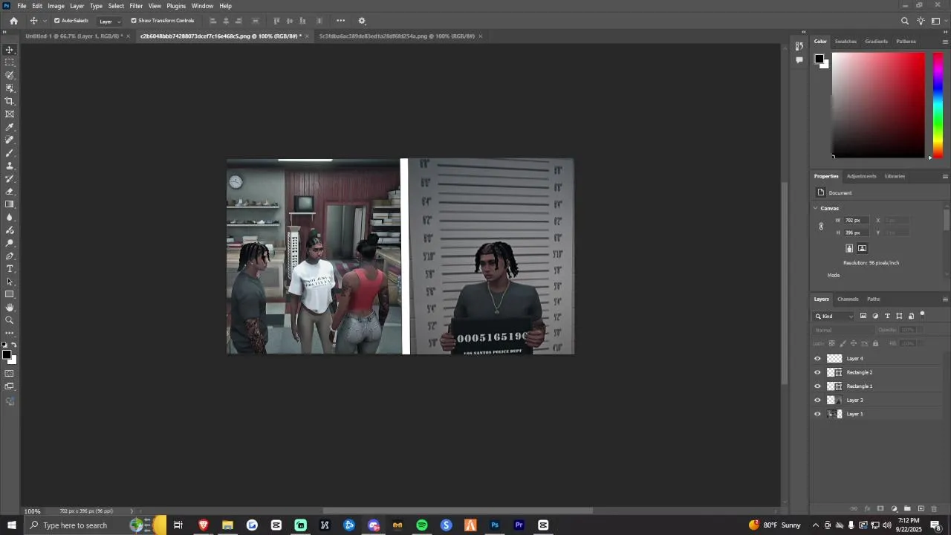Add a layer style with fx icon
The image size is (951, 535).
click(867, 509)
